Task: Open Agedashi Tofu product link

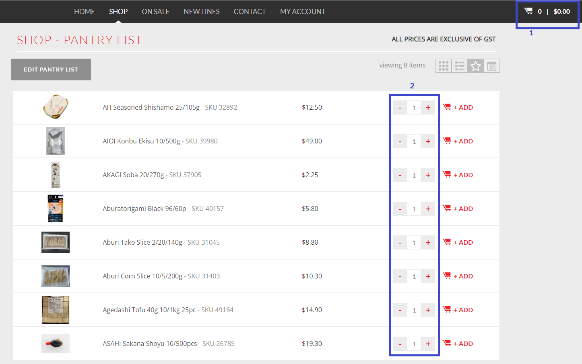Action: pyautogui.click(x=168, y=310)
